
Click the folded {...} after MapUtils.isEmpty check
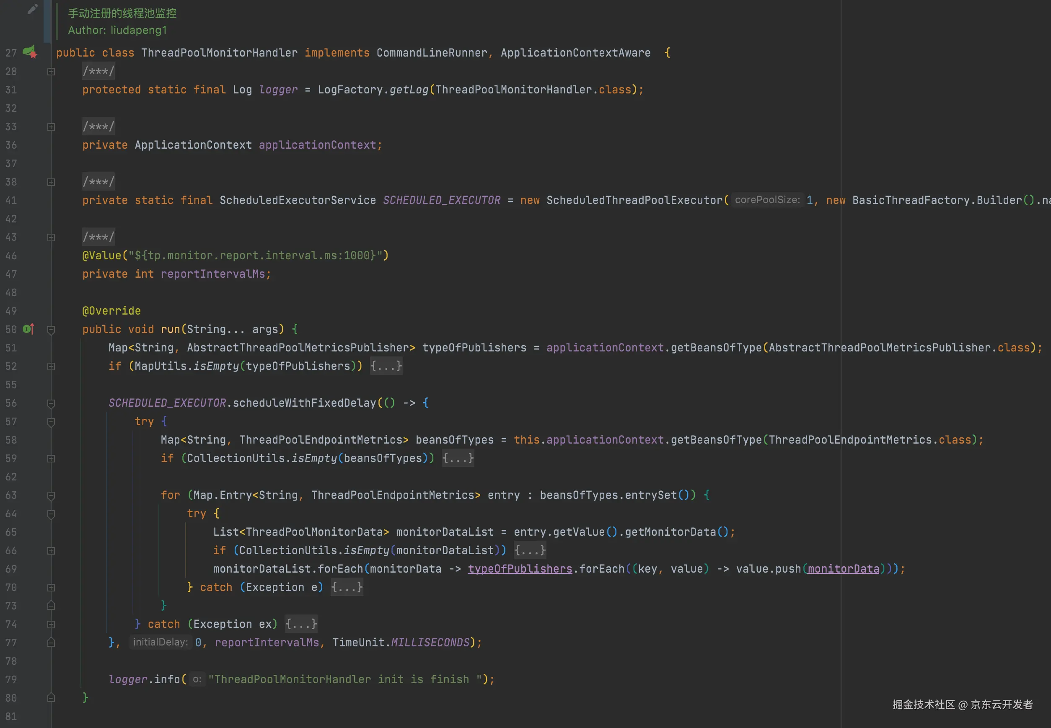(x=386, y=366)
